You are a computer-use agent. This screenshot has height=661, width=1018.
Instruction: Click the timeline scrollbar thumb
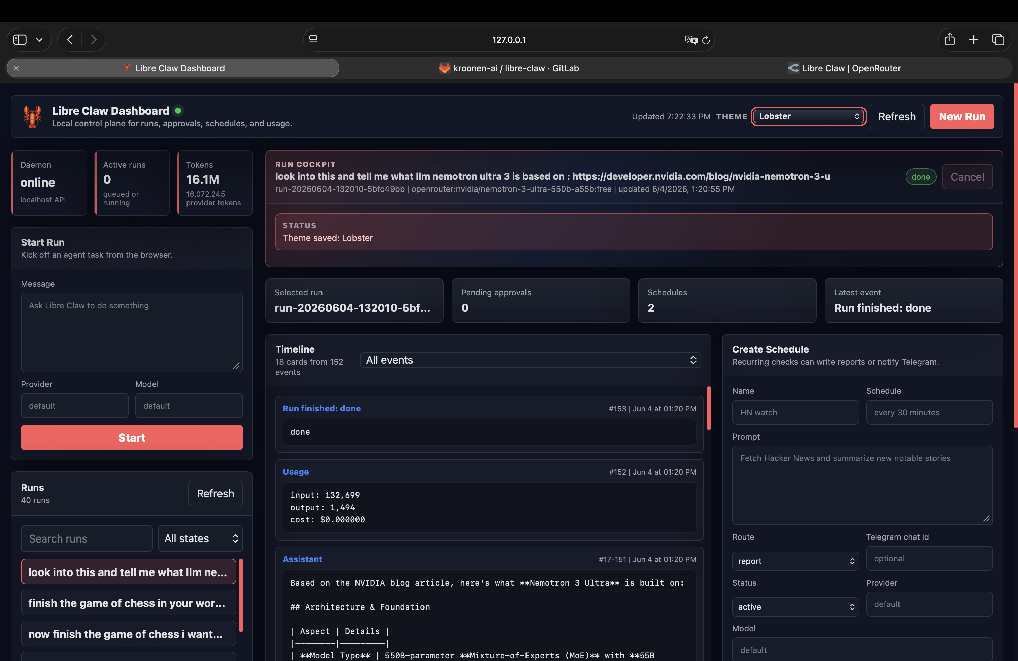[x=708, y=408]
